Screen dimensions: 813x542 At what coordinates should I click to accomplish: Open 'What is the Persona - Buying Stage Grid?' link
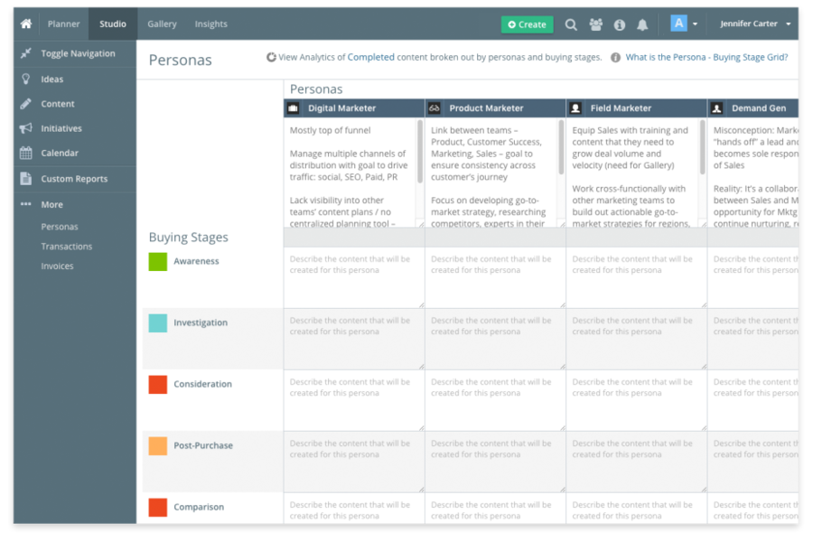[x=706, y=57]
